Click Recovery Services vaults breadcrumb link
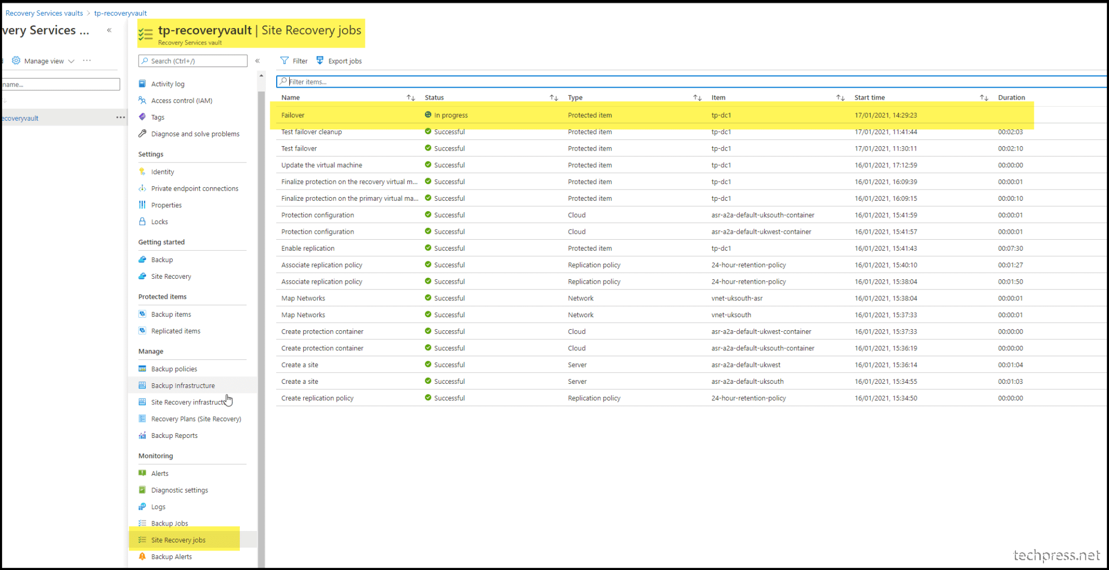The height and width of the screenshot is (570, 1109). pyautogui.click(x=44, y=13)
